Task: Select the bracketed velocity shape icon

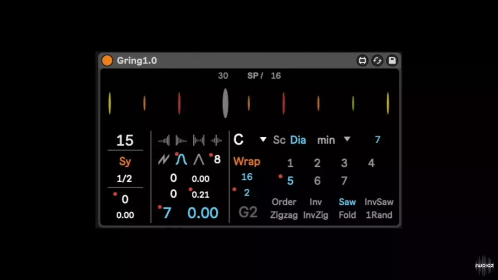Action: [199, 141]
